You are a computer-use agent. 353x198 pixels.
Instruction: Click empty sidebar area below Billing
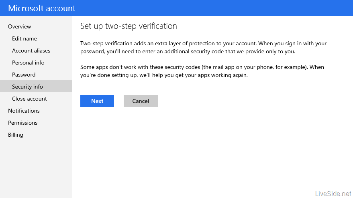pos(36,168)
